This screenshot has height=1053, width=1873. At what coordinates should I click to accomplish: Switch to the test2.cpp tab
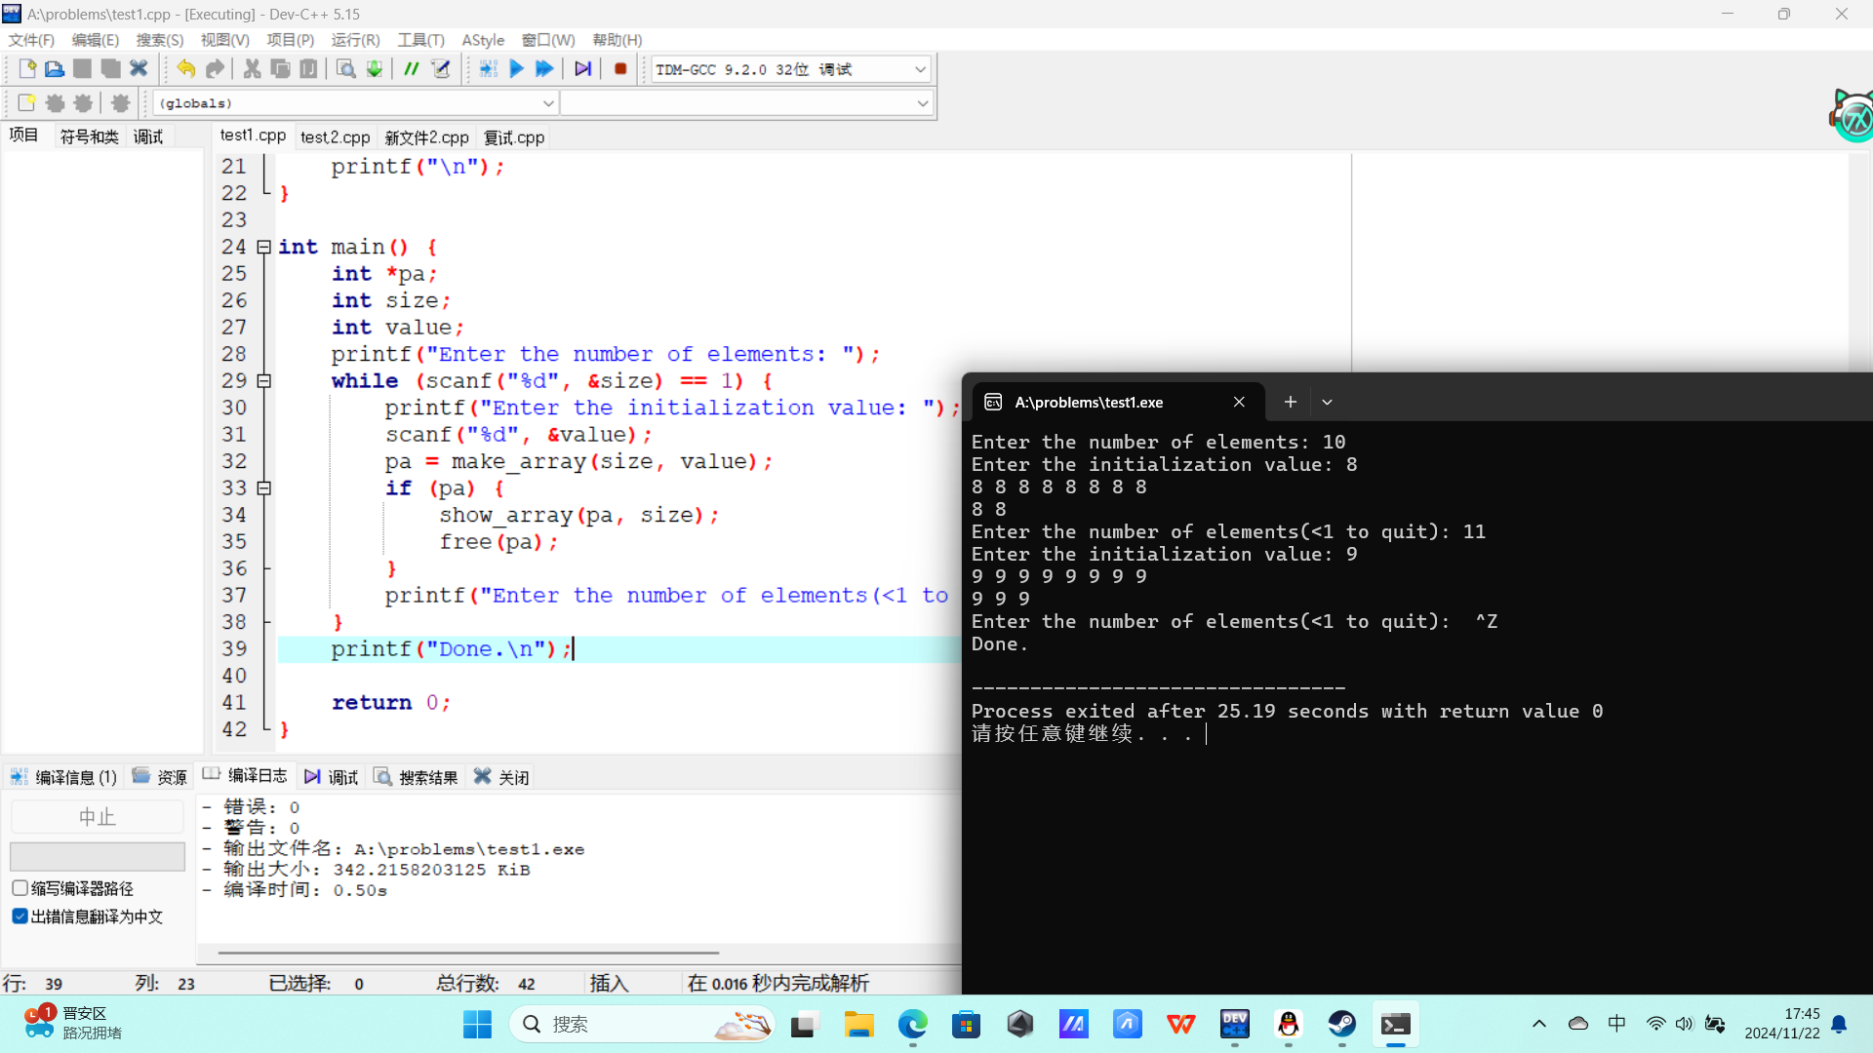click(335, 137)
